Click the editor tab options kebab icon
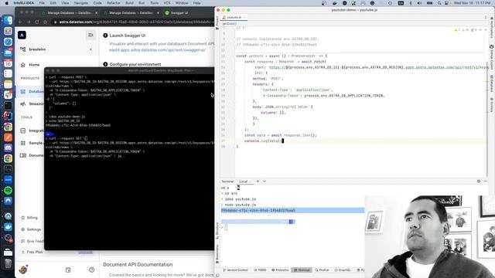Screen dimensions: 495x278 486,17
